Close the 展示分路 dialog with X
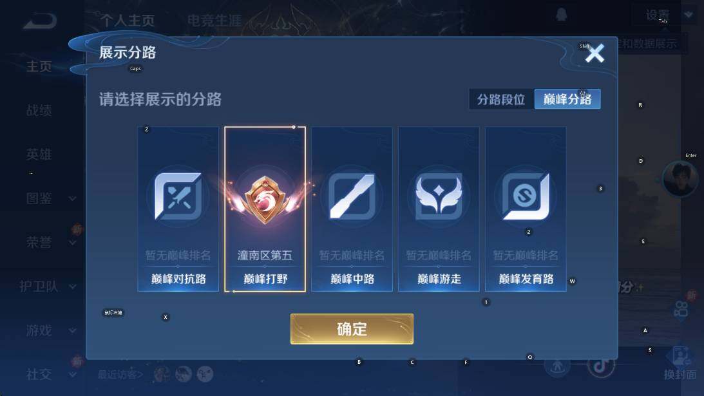 [595, 53]
